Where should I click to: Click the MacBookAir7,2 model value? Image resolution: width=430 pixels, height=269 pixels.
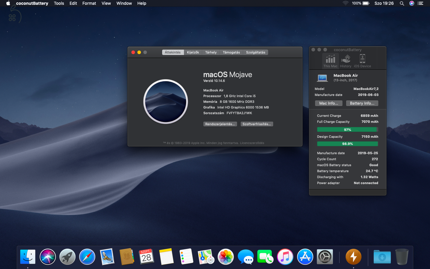pos(366,89)
